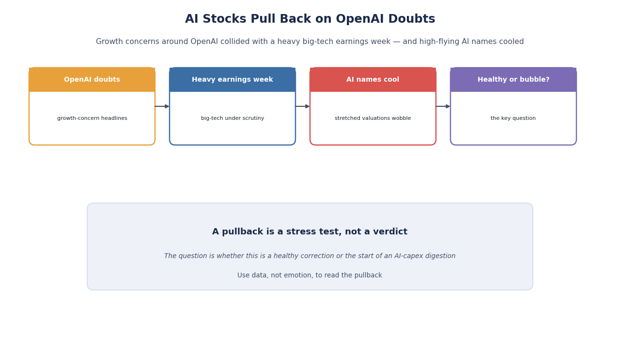
Task: Click the orange "OpenAI doubts" header
Action: 92,80
